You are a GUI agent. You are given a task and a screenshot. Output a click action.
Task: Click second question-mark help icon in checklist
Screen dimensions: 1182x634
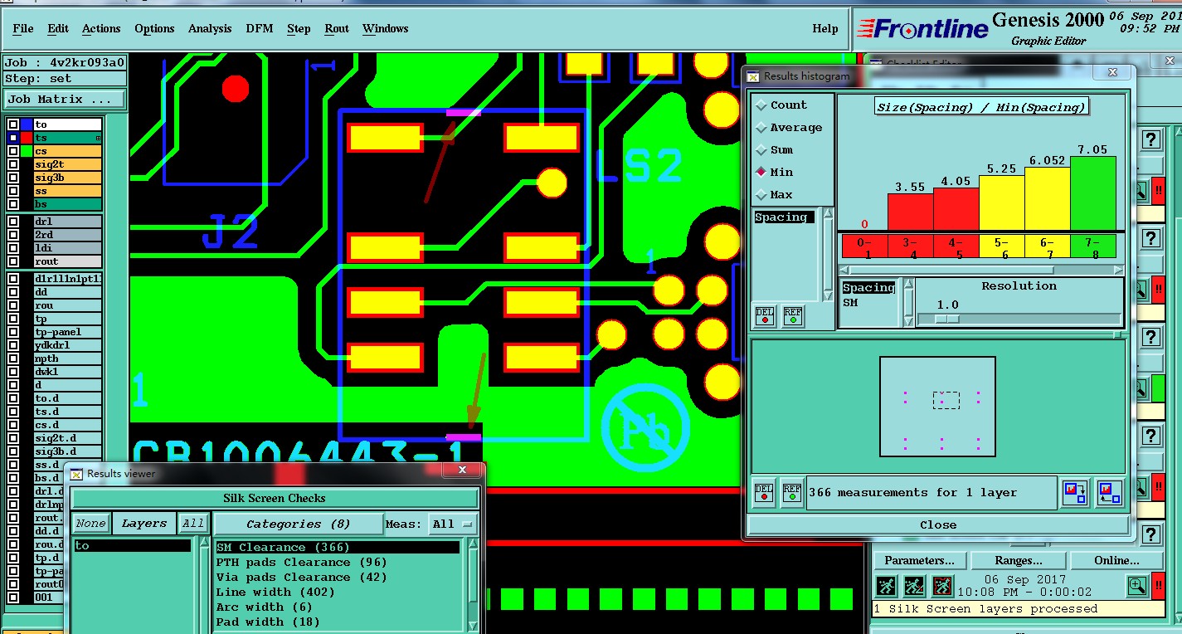click(1151, 239)
